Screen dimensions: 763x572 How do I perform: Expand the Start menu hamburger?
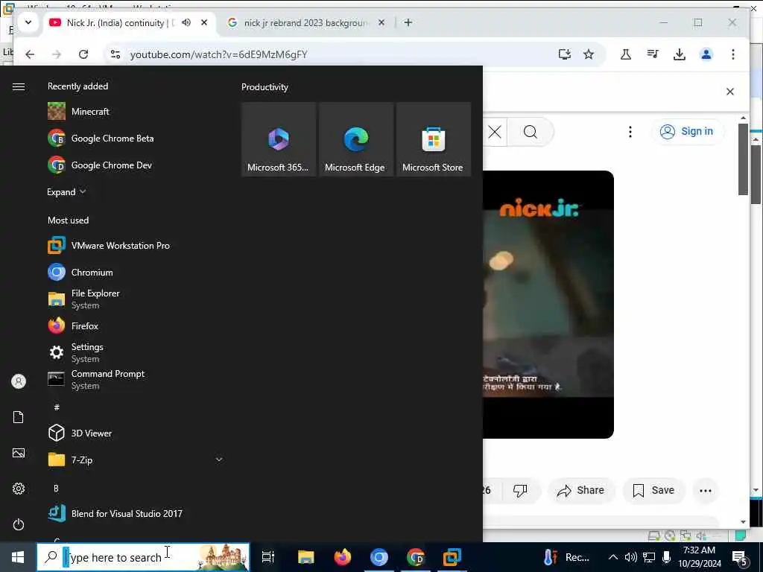click(x=19, y=86)
